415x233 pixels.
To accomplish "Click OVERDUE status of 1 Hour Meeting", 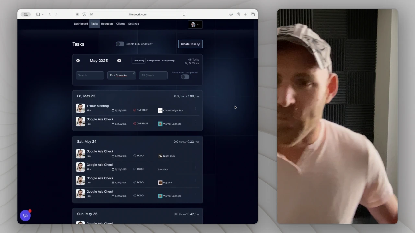I will click(140, 110).
